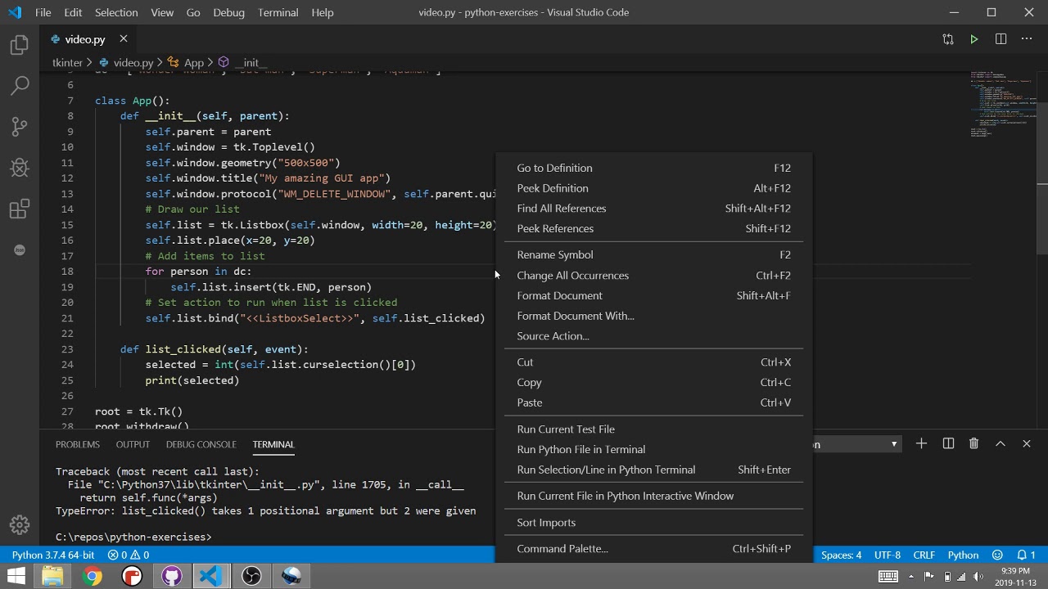Screen dimensions: 1048x589
Task: Open the Debug view icon
Action: [x=20, y=168]
